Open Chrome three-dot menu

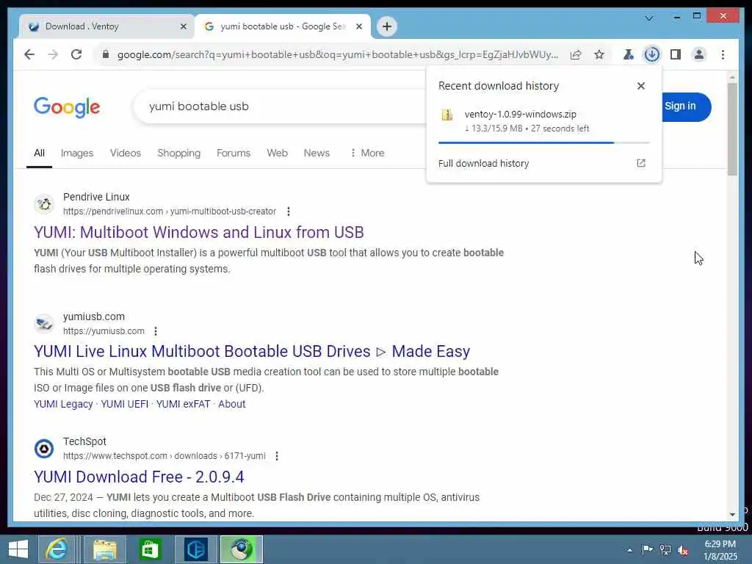tap(723, 54)
